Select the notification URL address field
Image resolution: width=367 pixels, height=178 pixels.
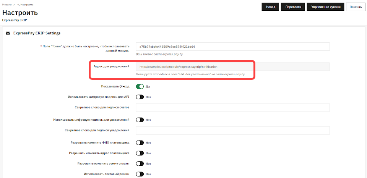[233, 67]
